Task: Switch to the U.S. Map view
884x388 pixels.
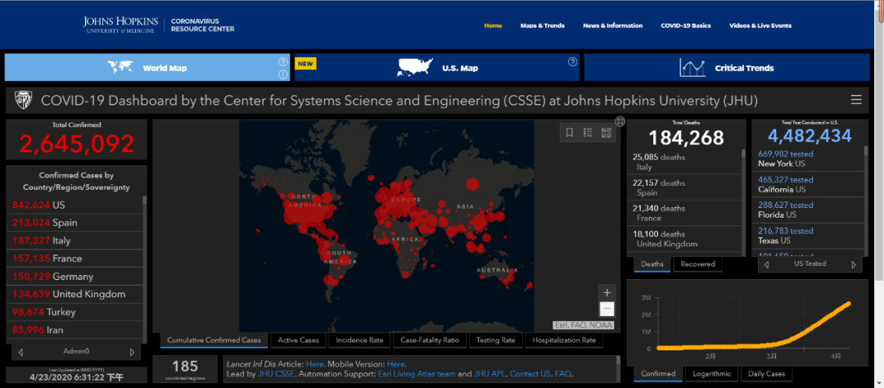Action: point(437,68)
